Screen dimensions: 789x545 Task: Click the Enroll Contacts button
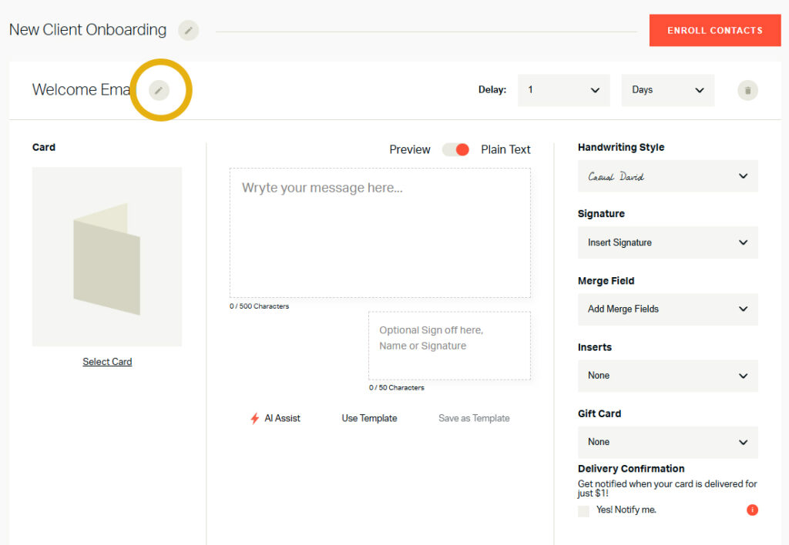(714, 31)
